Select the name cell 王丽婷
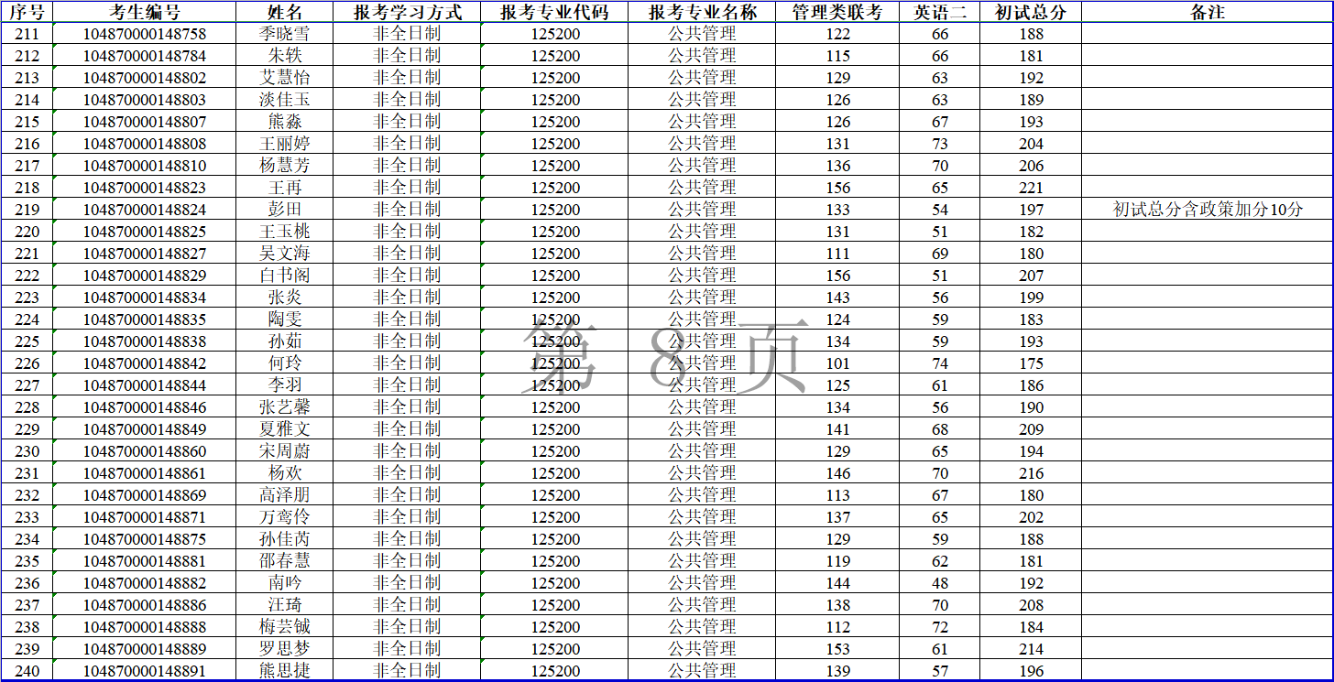The image size is (1334, 682). (x=284, y=144)
